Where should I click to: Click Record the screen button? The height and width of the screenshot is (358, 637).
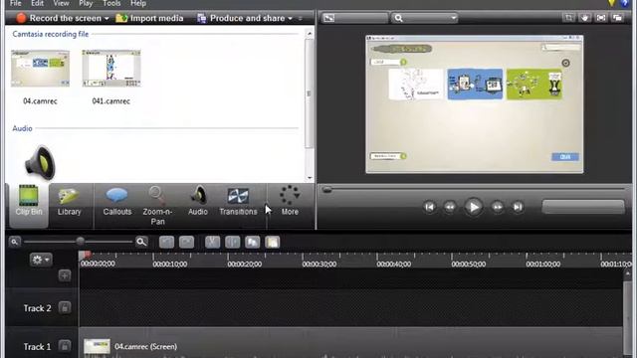[x=59, y=18]
